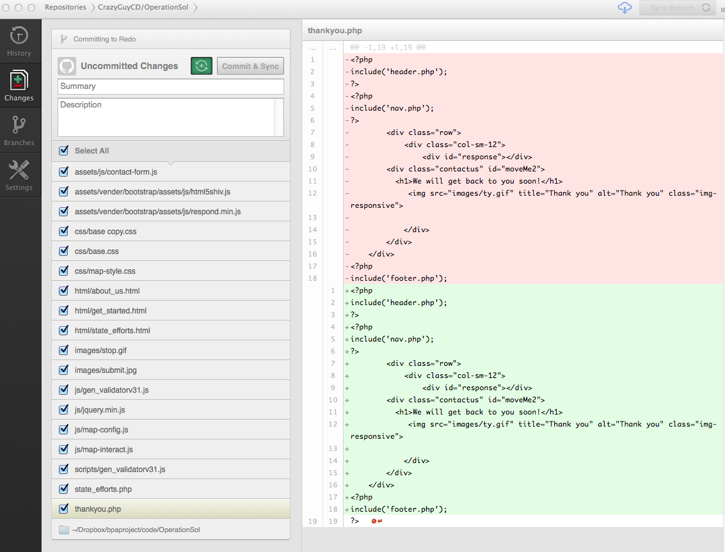This screenshot has height=552, width=725.
Task: Select css/base.css file name
Action: point(97,251)
